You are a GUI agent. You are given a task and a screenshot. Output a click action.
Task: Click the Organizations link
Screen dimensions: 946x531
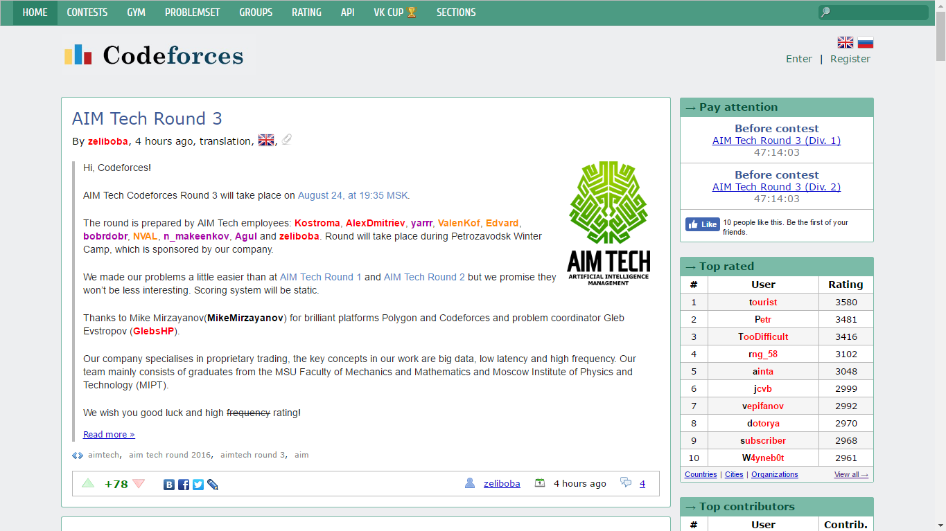(775, 475)
